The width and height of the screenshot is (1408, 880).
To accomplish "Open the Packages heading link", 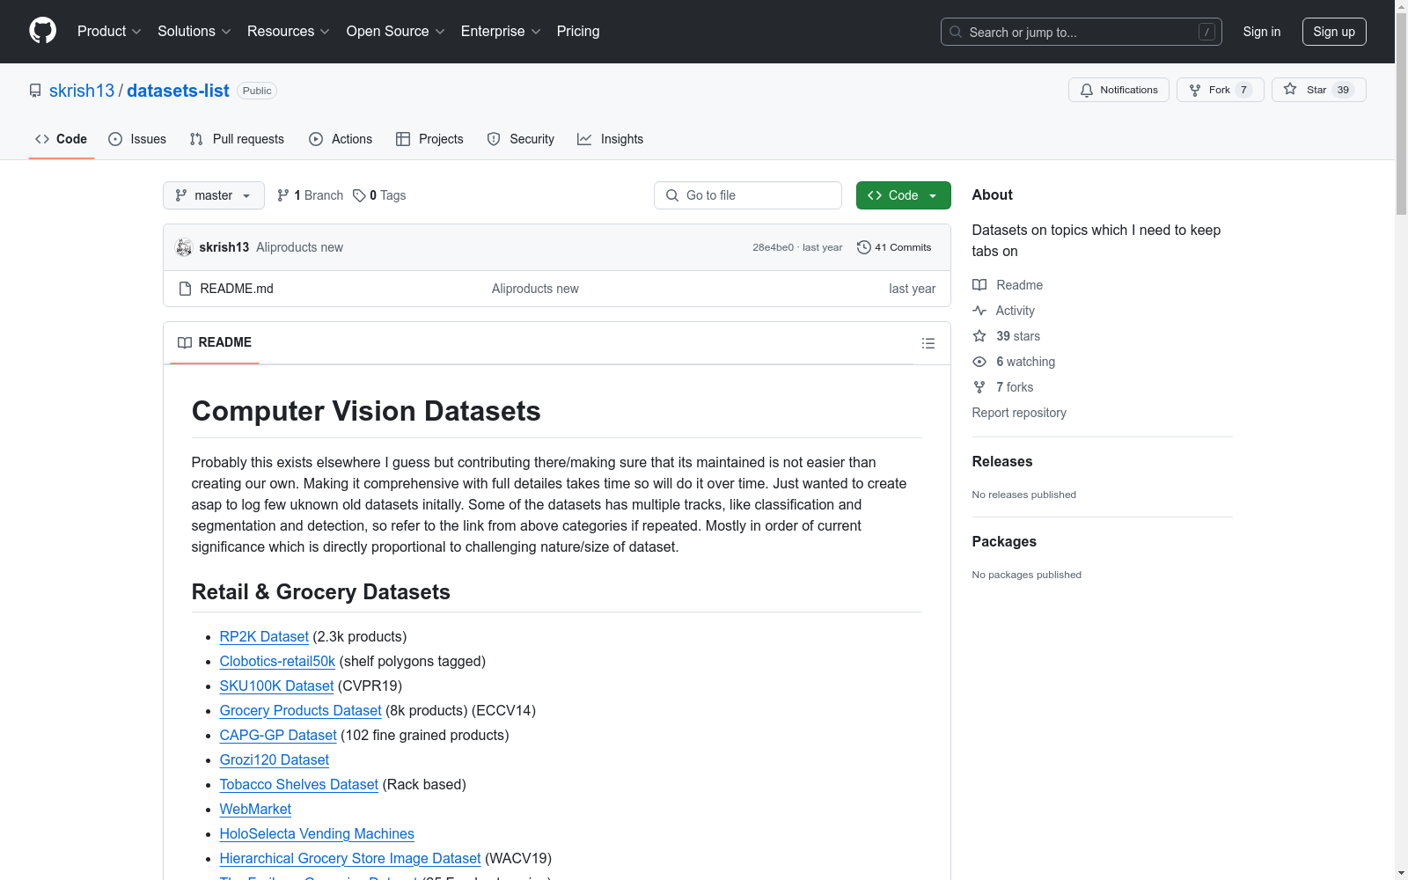I will click(x=1004, y=541).
